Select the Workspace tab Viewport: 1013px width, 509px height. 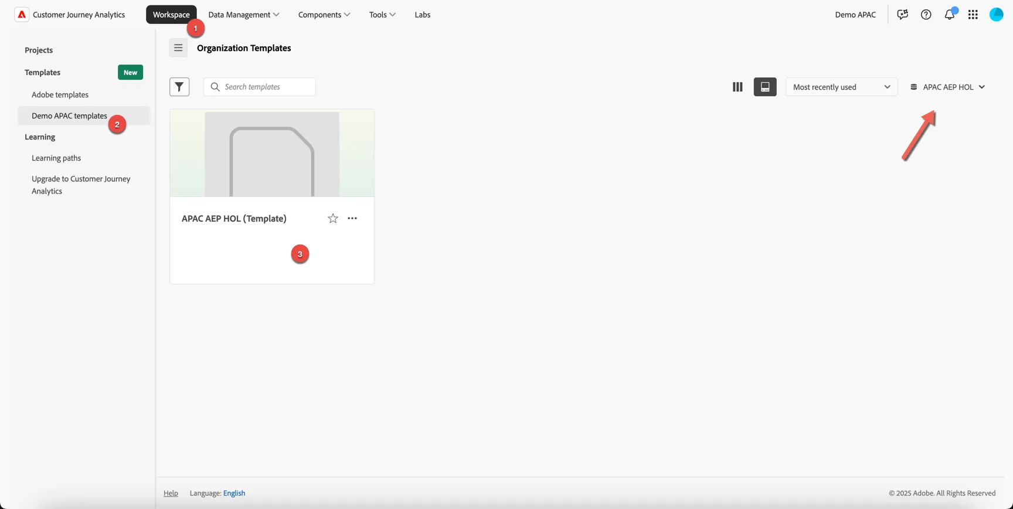coord(171,15)
